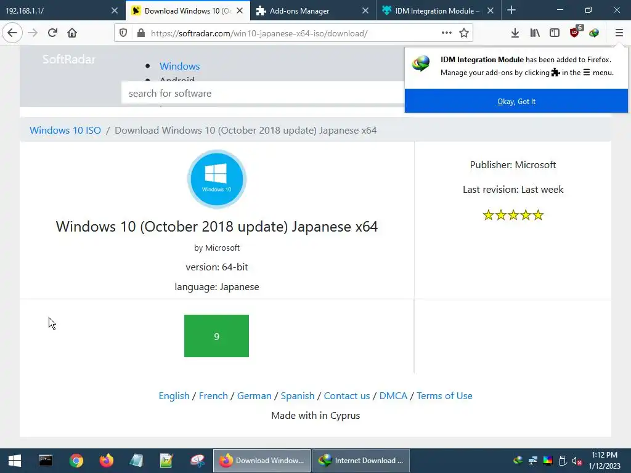Go back to the previous page
The width and height of the screenshot is (631, 473).
point(12,33)
